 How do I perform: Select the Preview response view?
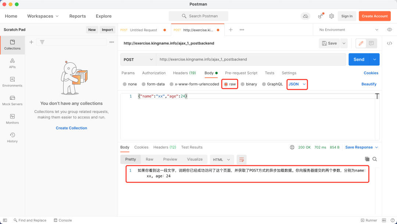(170, 159)
